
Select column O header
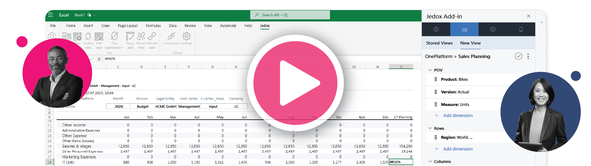[x=401, y=67]
